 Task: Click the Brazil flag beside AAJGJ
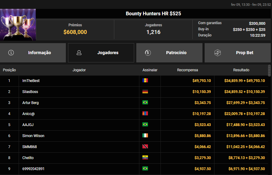(x=145, y=125)
